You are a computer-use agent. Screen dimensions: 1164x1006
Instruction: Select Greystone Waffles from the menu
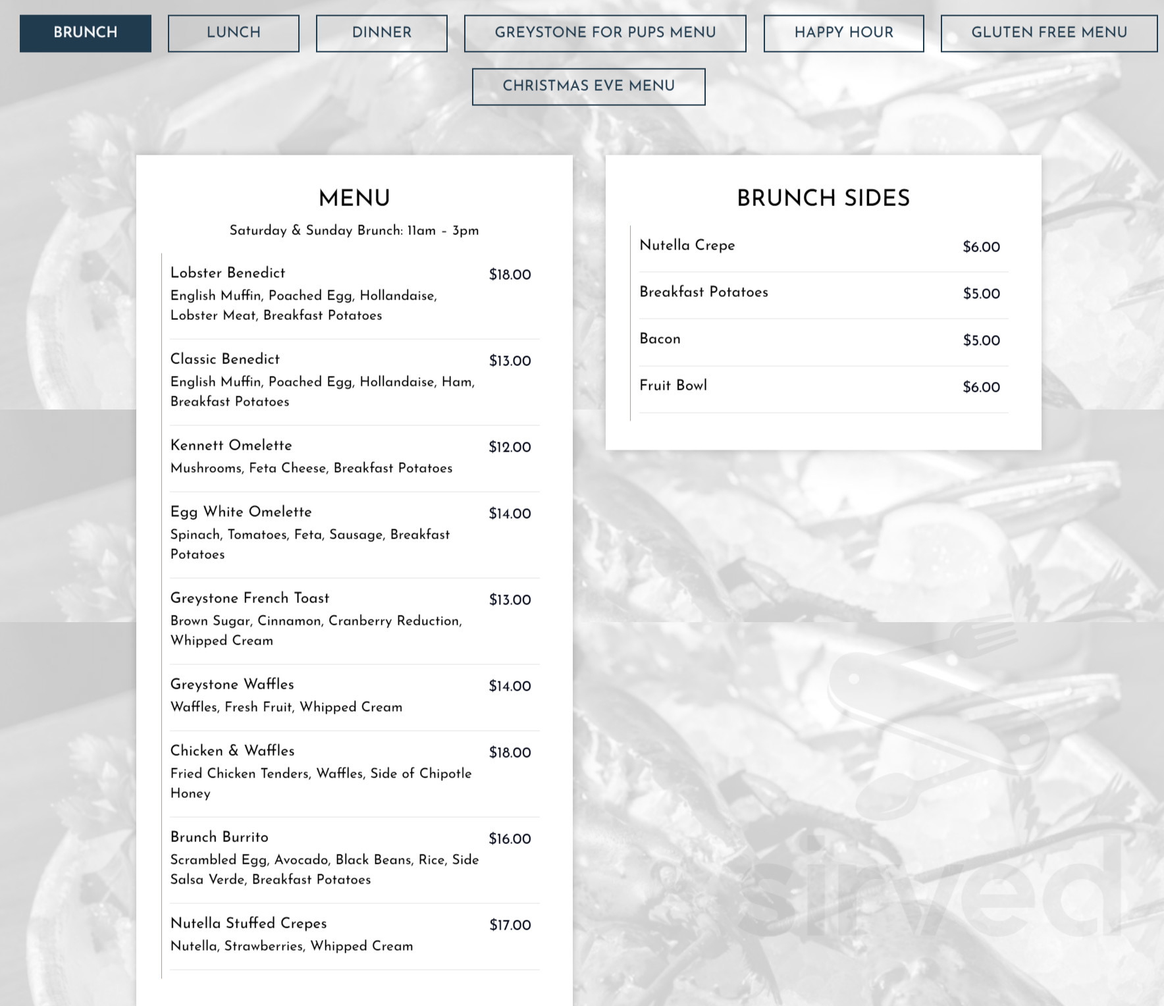click(232, 685)
